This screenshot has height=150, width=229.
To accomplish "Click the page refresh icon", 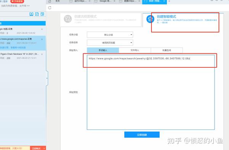I will tap(50, 8).
